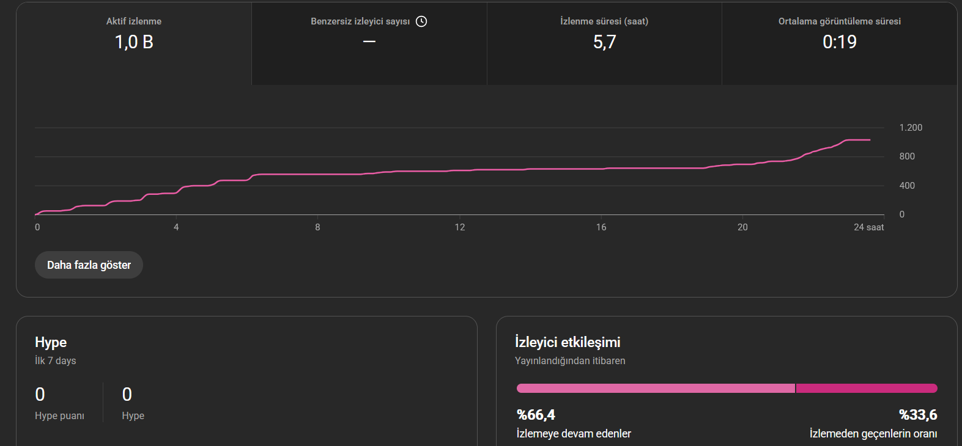962x446 pixels.
Task: Click the Daha fazla göster button
Action: tap(89, 265)
